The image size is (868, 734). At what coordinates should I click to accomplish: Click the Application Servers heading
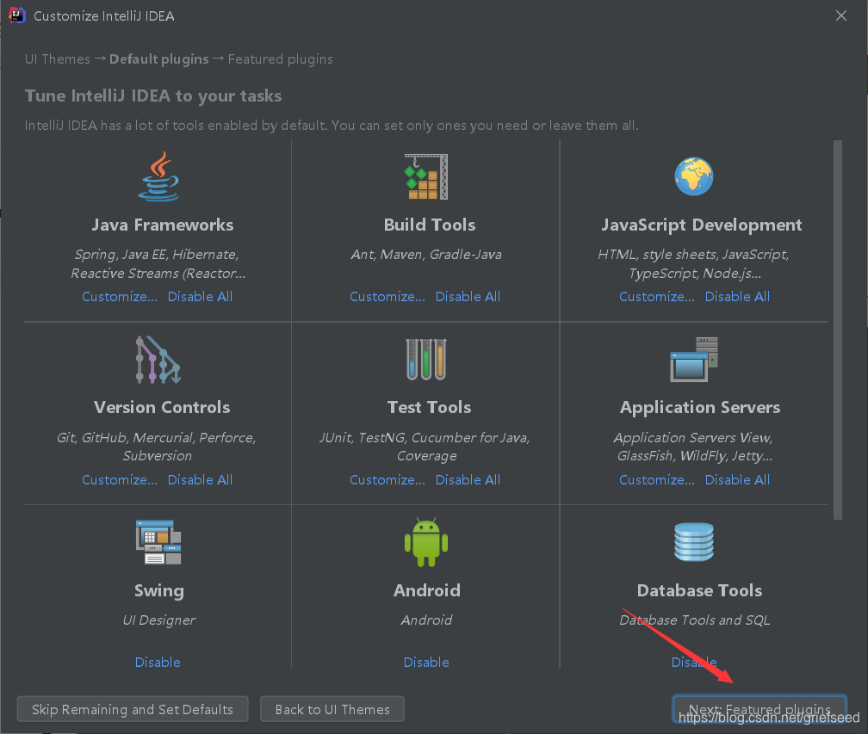(x=700, y=408)
